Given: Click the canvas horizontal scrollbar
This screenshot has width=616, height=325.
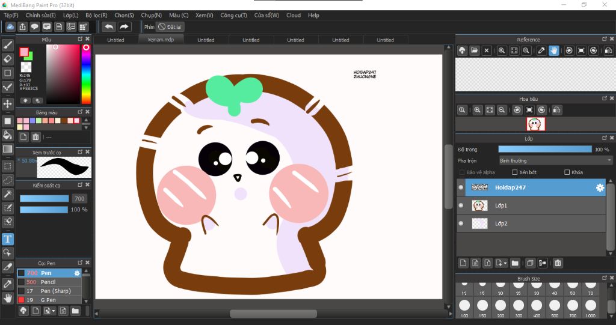Looking at the screenshot, I should coord(274,314).
